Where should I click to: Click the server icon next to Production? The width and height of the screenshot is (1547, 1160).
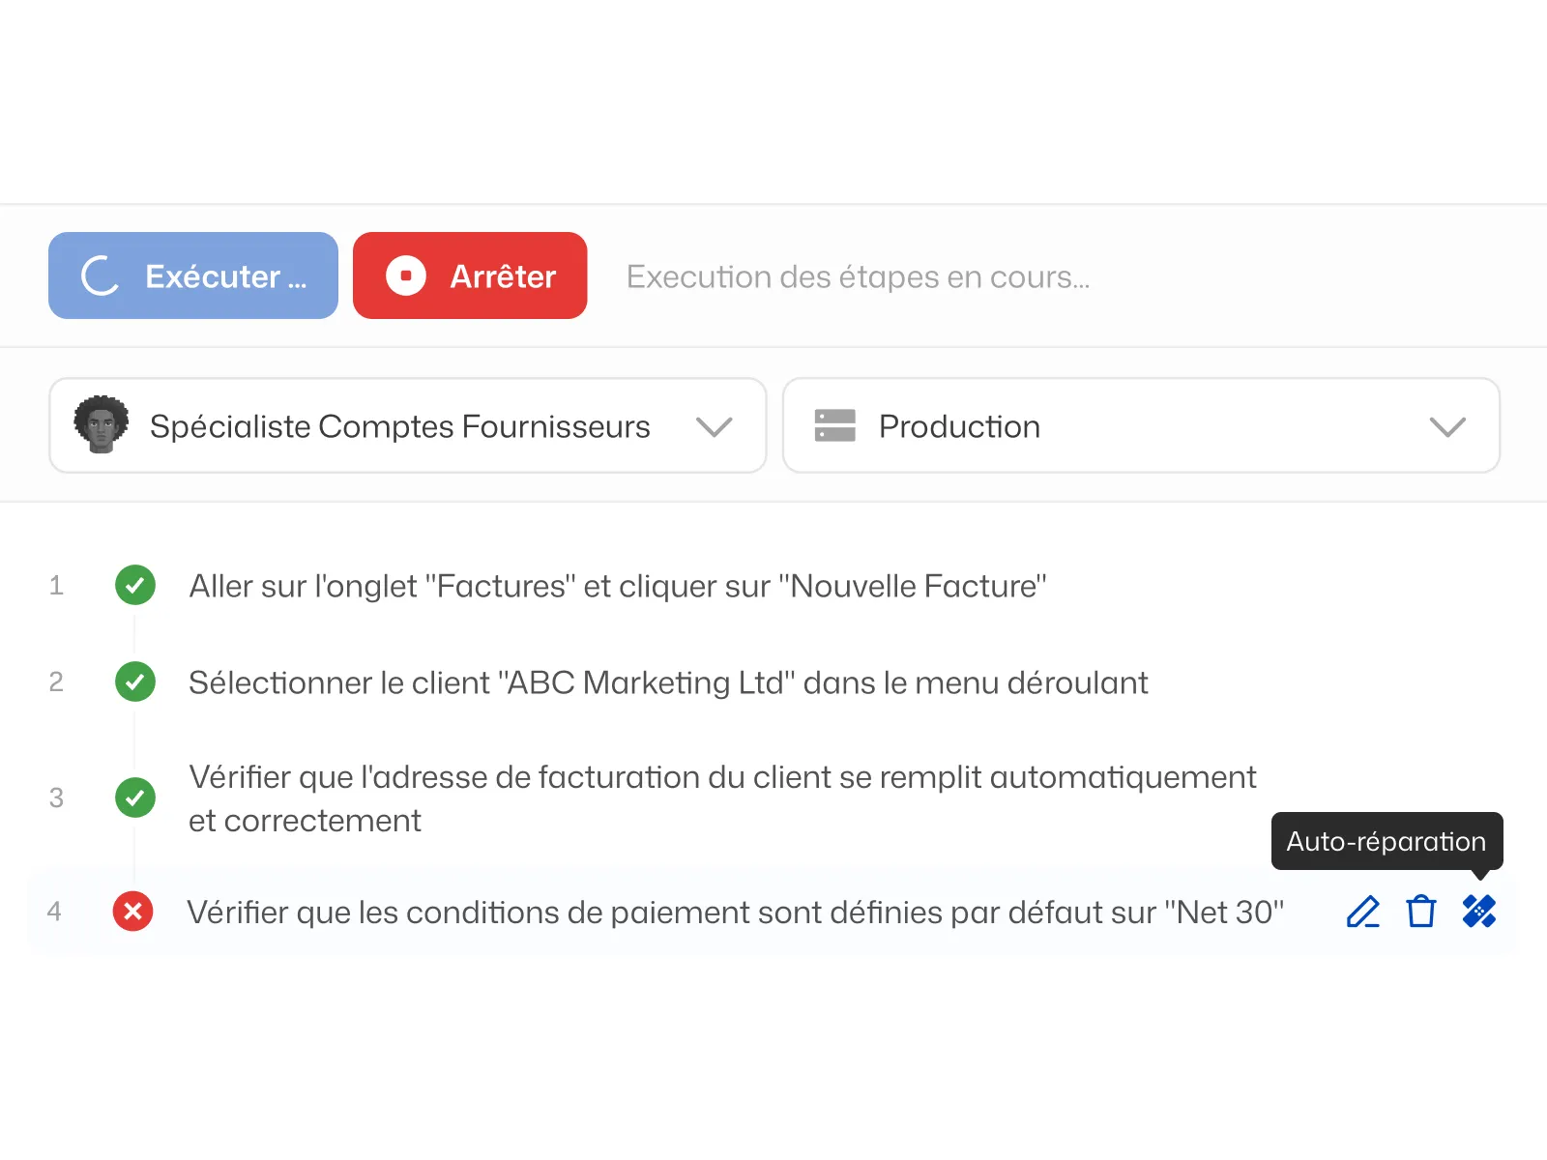click(x=836, y=425)
